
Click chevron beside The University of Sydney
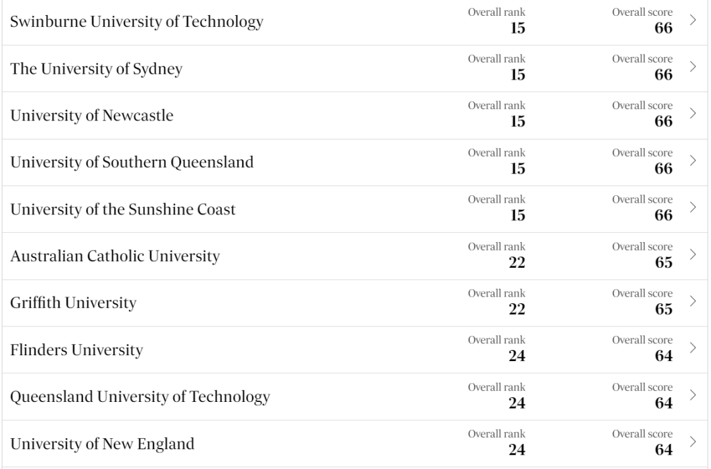click(693, 66)
